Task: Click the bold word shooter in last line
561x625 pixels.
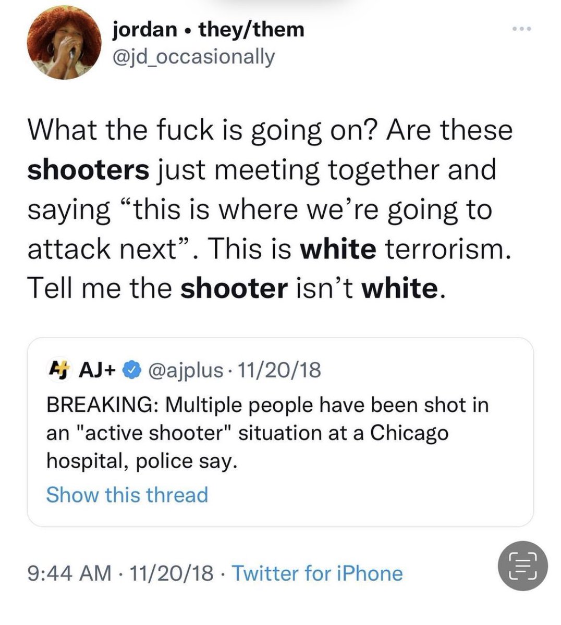Action: pyautogui.click(x=234, y=289)
